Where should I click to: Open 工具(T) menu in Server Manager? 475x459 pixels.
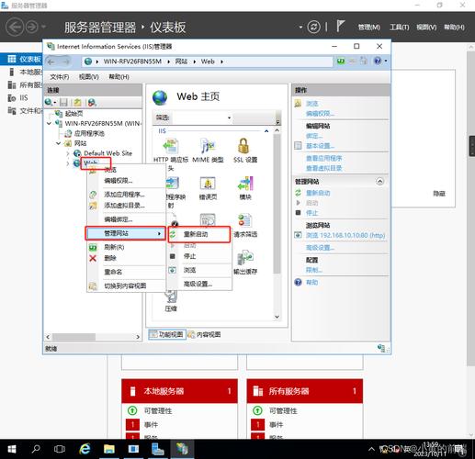pyautogui.click(x=399, y=28)
